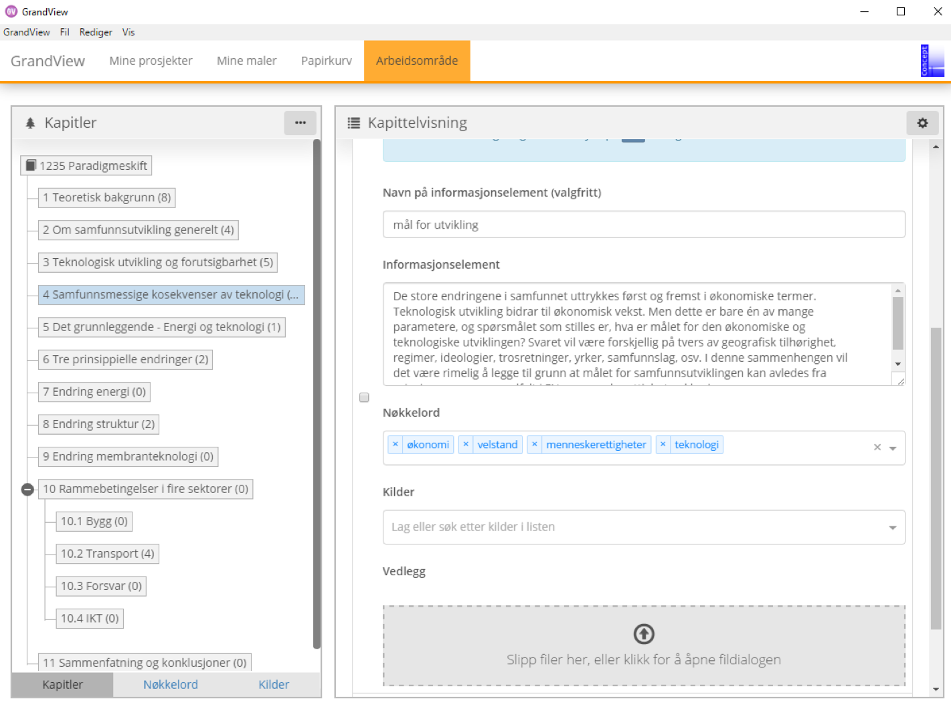Remove the velstand keyword tag
The image size is (951, 717).
[x=466, y=445]
